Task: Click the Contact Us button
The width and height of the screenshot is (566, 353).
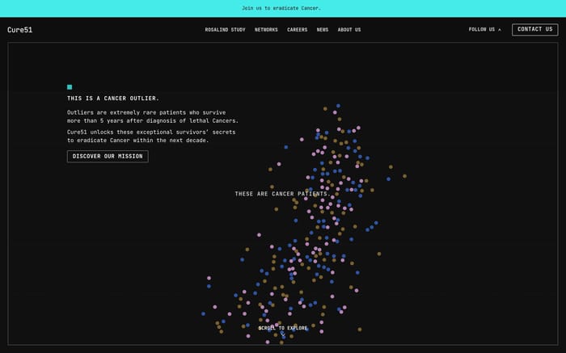Action: [535, 30]
